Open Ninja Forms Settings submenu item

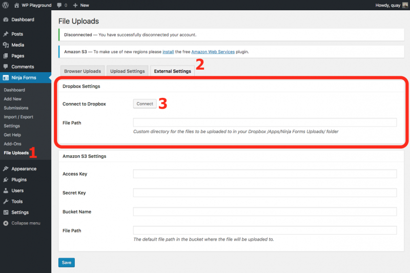pyautogui.click(x=12, y=125)
